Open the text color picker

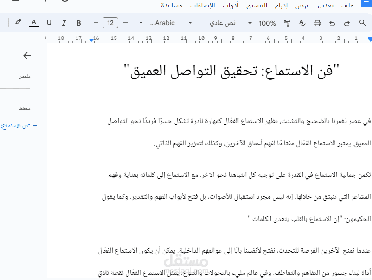tap(34, 23)
